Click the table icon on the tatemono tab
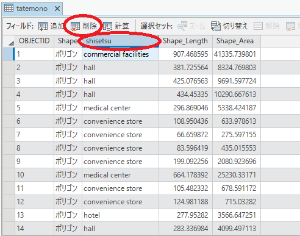The width and height of the screenshot is (300, 236). point(9,9)
